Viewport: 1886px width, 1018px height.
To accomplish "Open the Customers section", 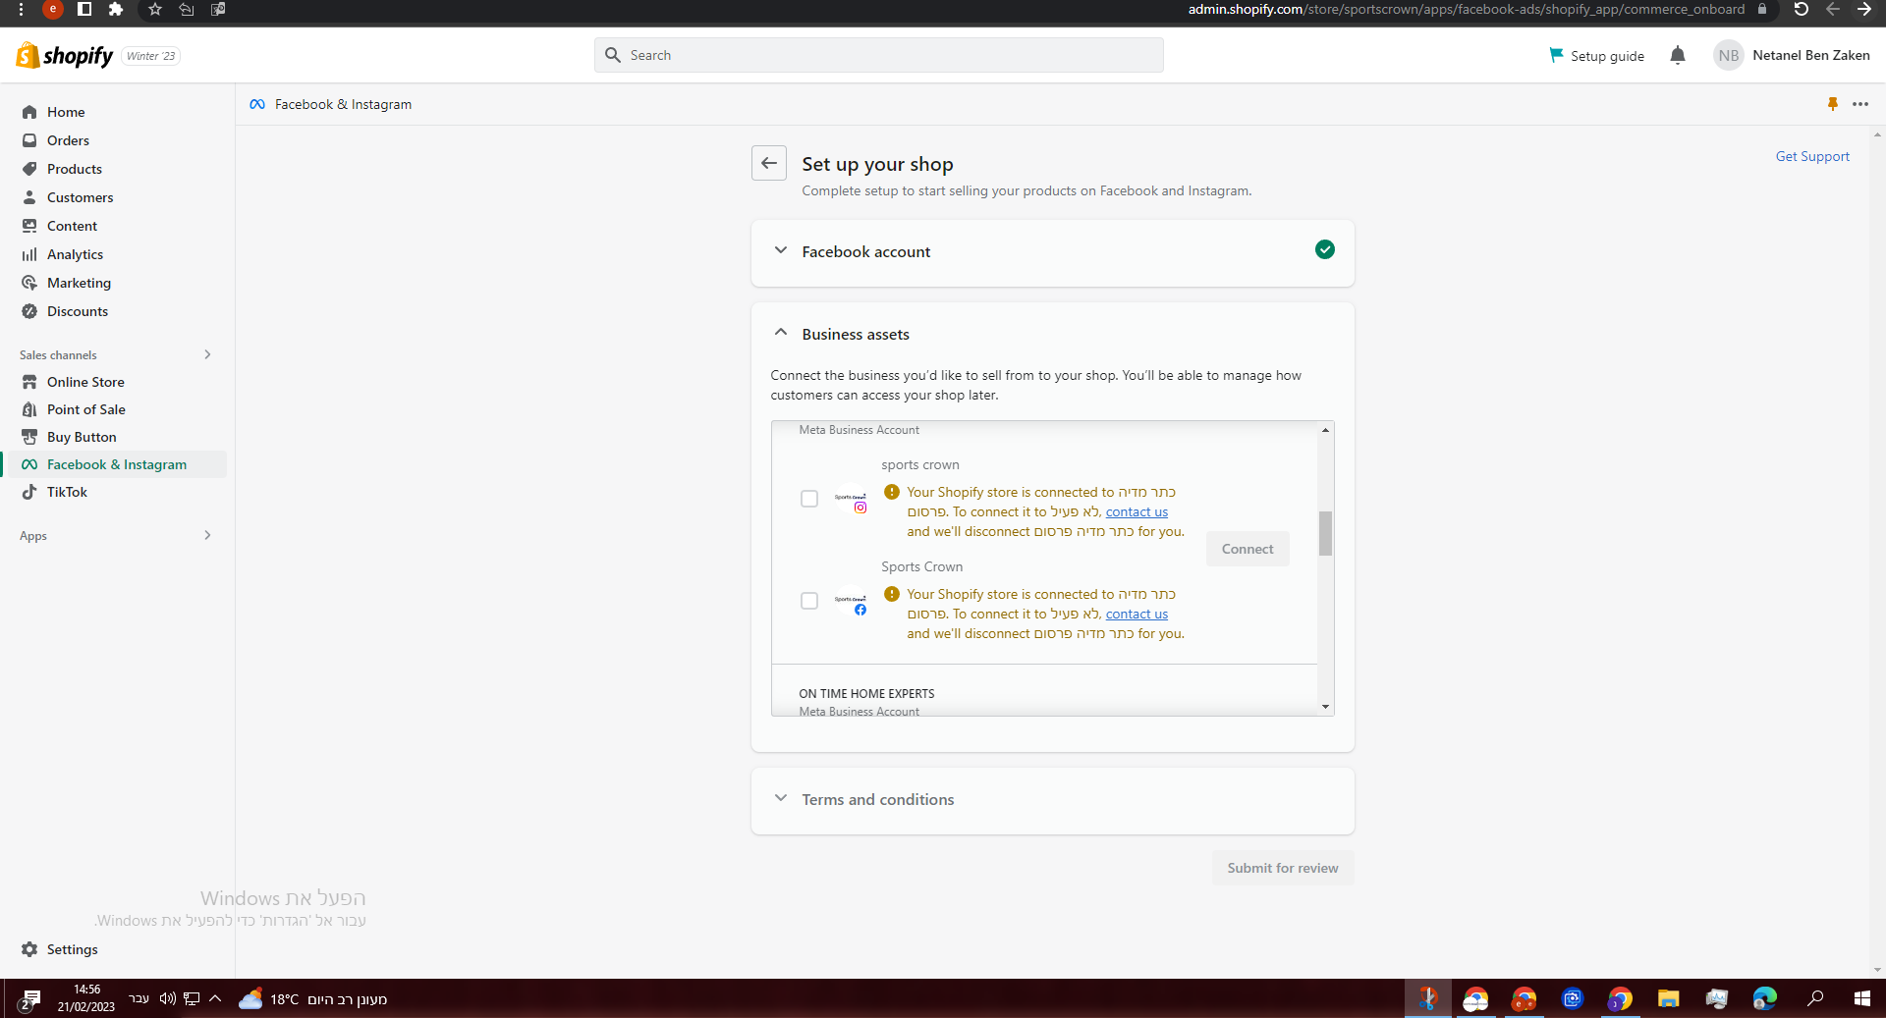I will (80, 197).
